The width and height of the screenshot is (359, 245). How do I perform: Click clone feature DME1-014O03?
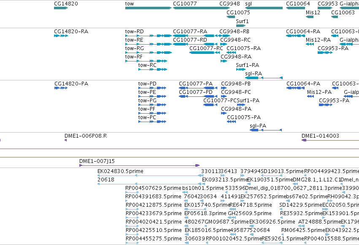330,140
